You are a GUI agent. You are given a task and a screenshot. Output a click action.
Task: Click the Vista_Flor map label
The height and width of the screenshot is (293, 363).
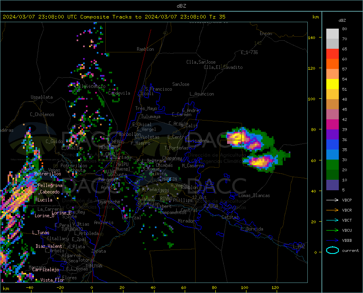tap(52, 280)
